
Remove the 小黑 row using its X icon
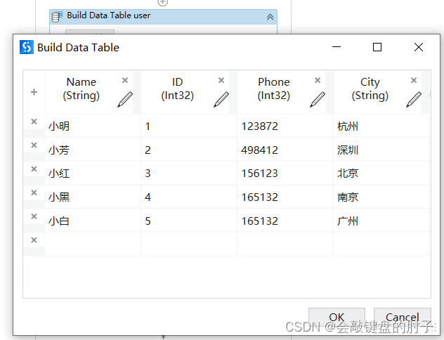pos(34,192)
